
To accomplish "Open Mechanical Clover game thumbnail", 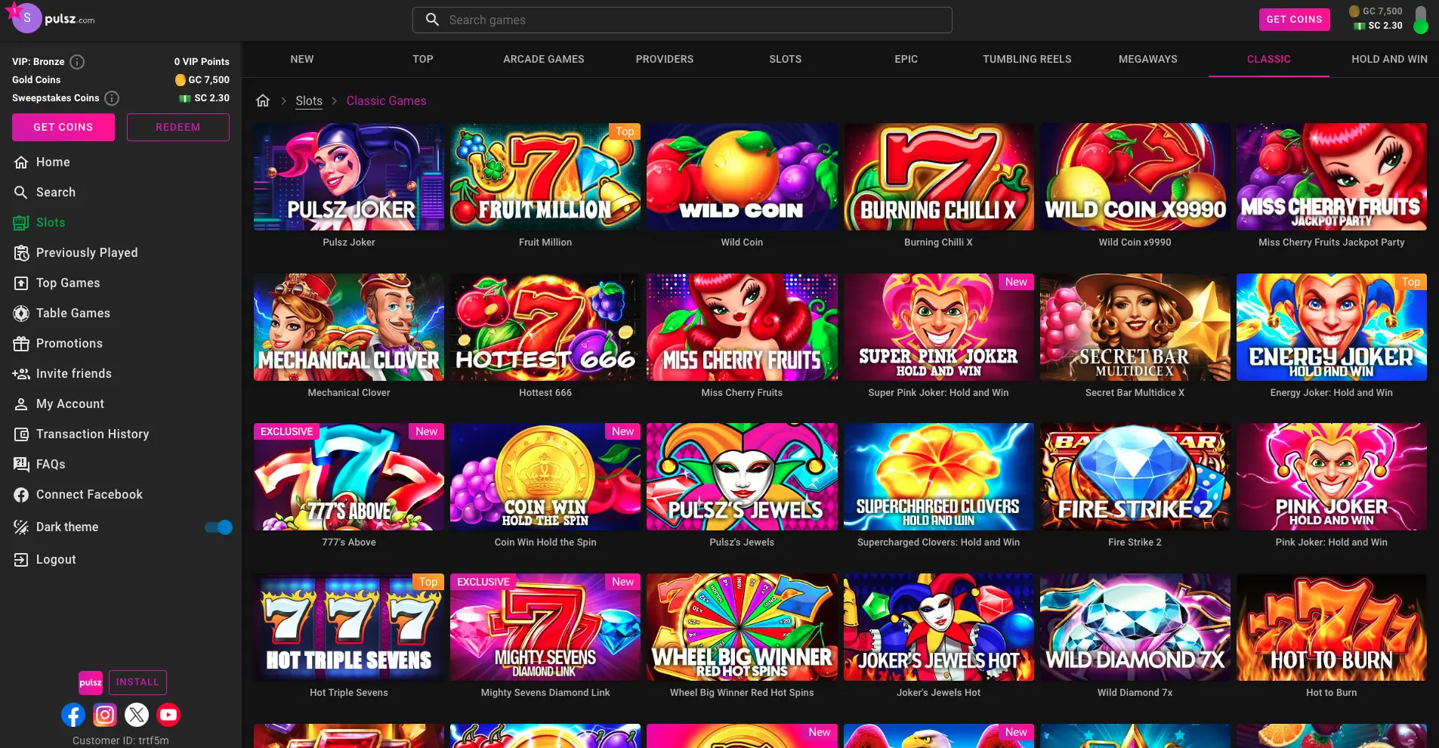I will pyautogui.click(x=349, y=327).
